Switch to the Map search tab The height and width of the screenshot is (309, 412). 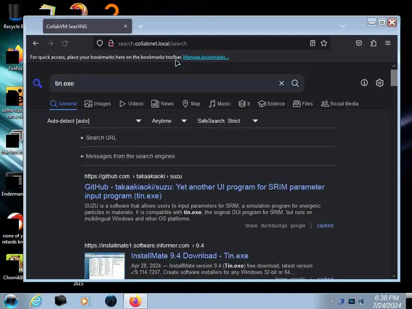pos(191,103)
